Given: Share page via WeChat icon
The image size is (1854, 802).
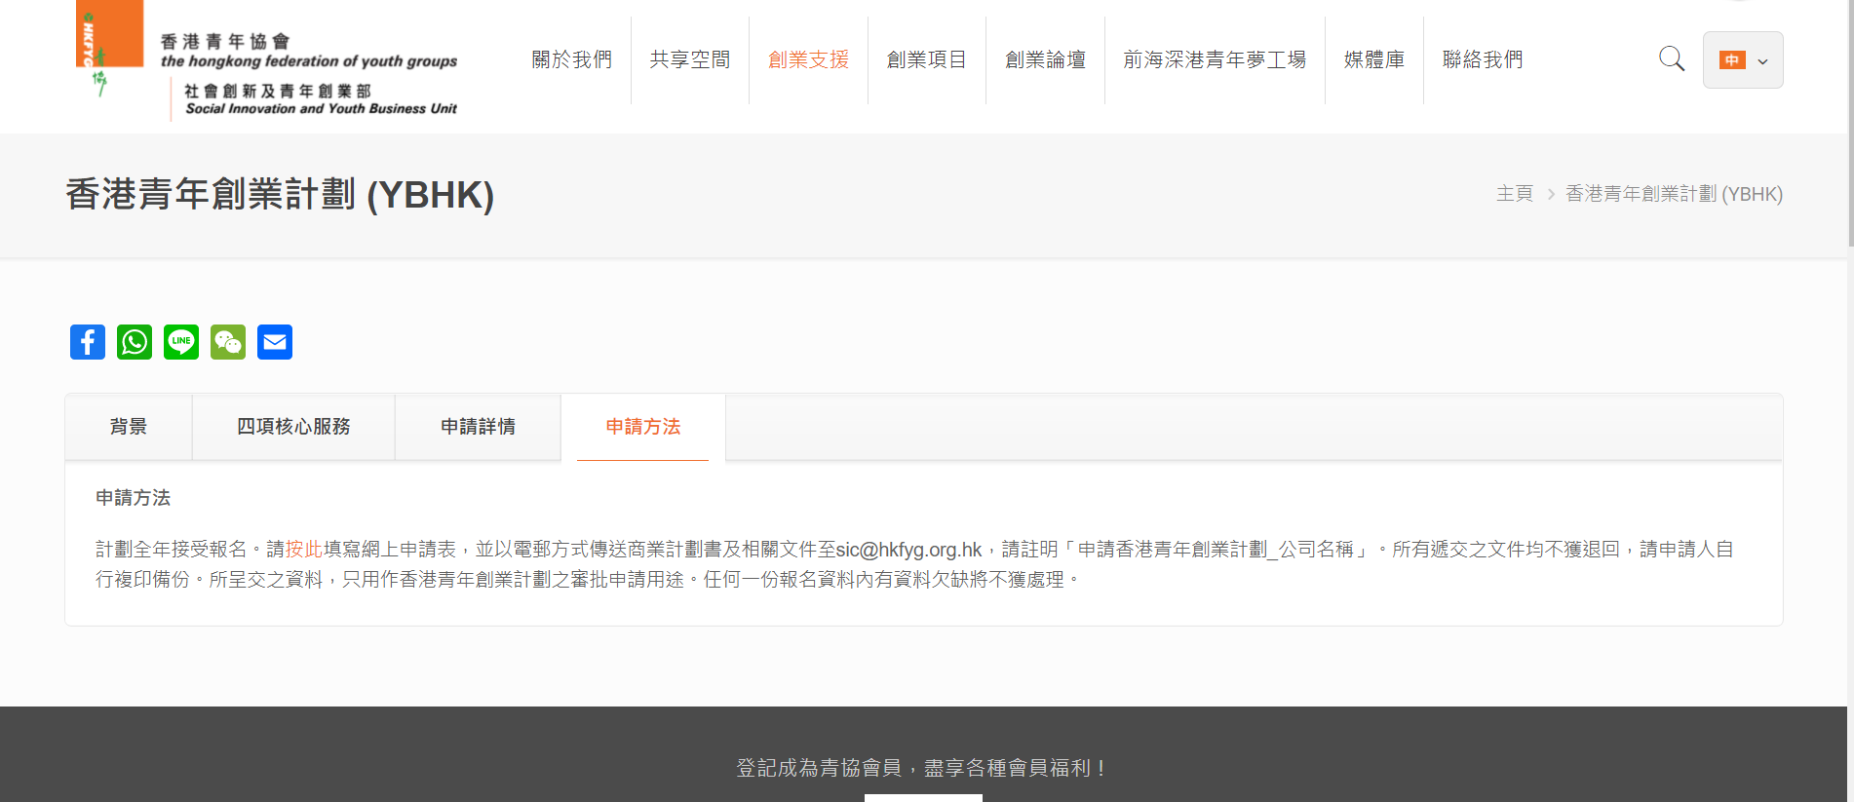Looking at the screenshot, I should [228, 342].
